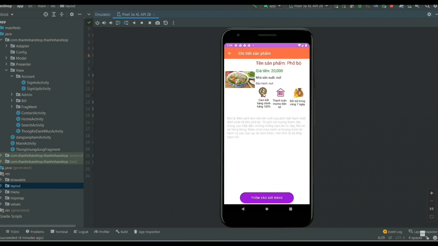Open the Terminal tool window
The width and height of the screenshot is (438, 246).
[59, 232]
